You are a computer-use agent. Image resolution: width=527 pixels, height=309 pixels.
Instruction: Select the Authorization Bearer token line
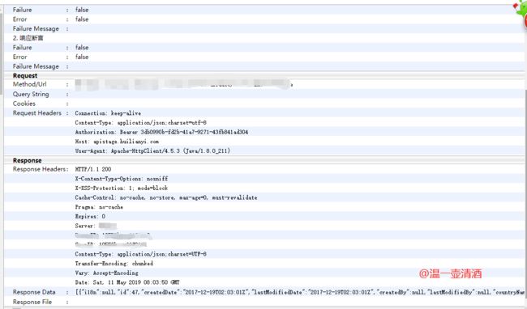click(161, 132)
